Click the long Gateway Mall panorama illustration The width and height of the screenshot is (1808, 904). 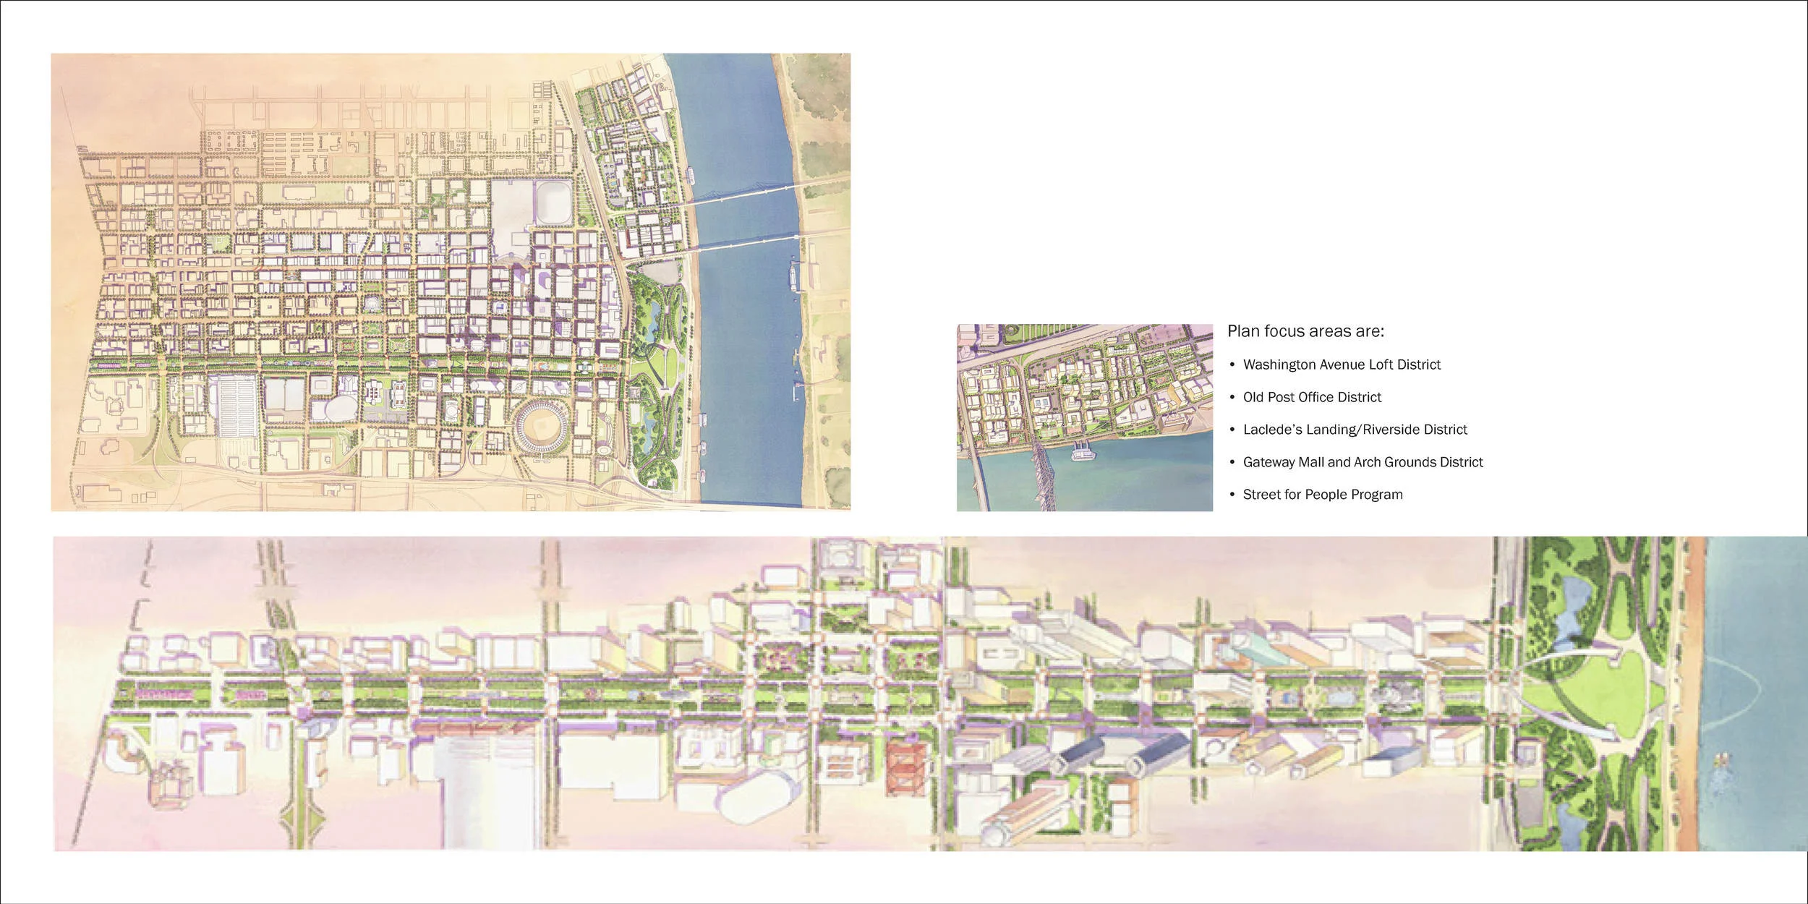coord(930,694)
